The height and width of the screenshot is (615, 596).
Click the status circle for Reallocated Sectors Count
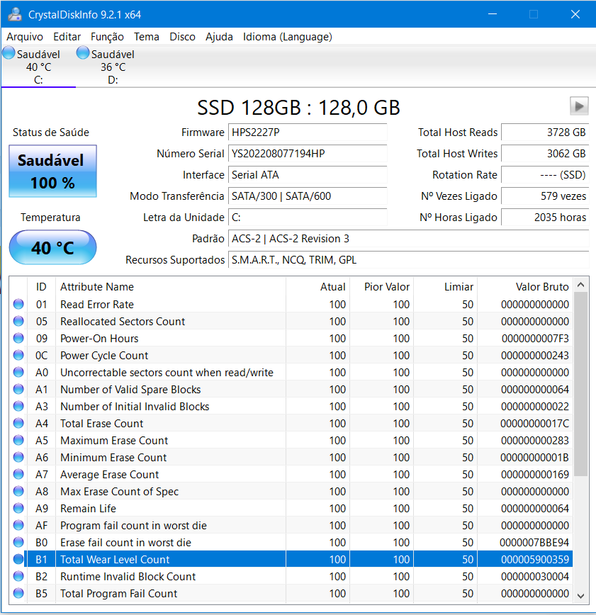click(18, 321)
